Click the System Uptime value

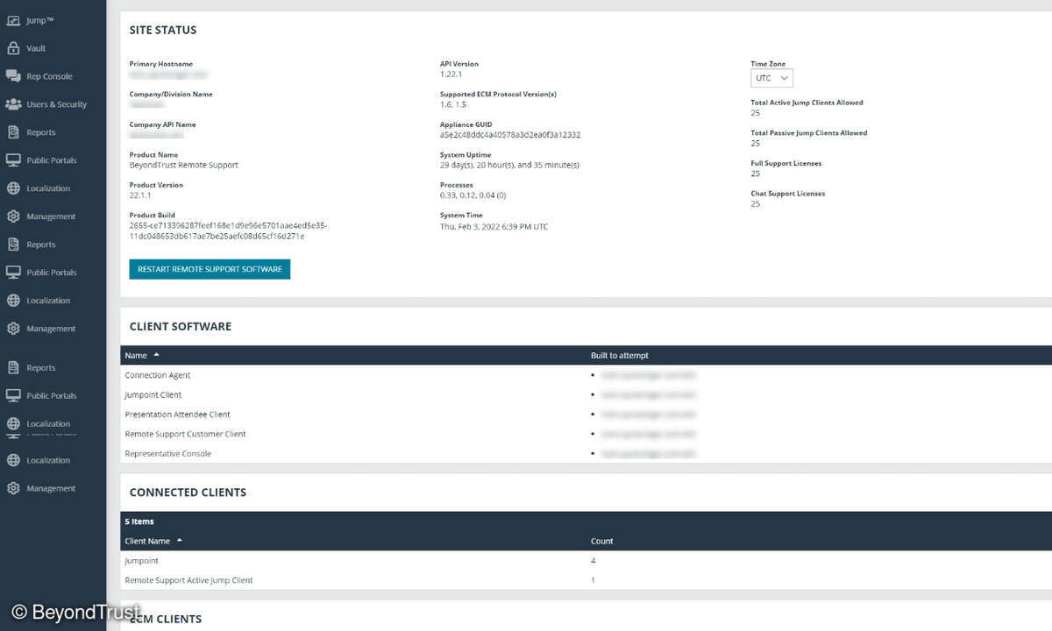pos(509,165)
